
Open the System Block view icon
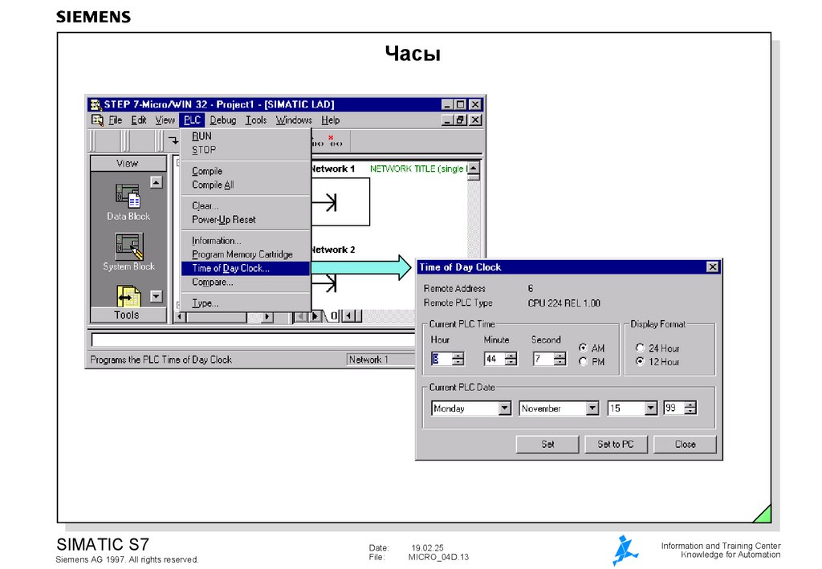128,246
